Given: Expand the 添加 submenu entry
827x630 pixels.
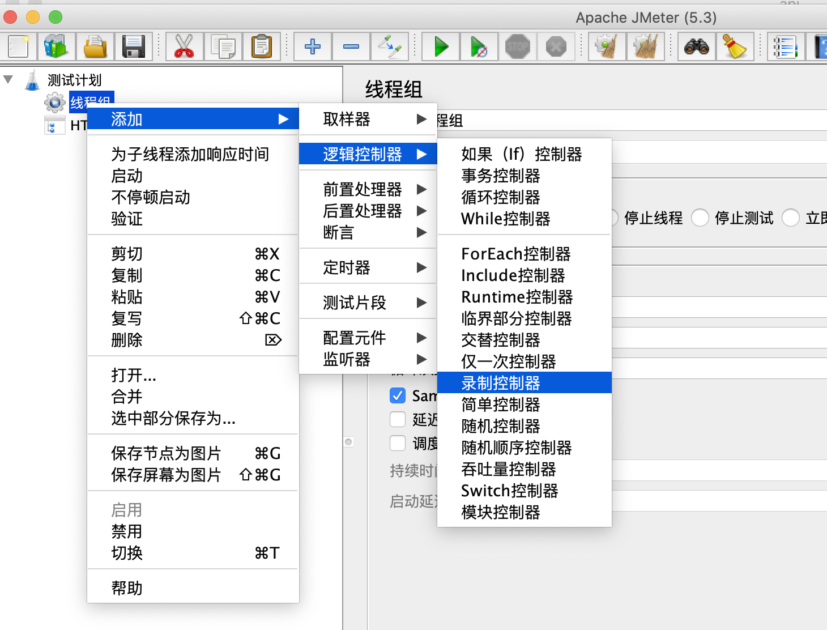Looking at the screenshot, I should tap(193, 119).
